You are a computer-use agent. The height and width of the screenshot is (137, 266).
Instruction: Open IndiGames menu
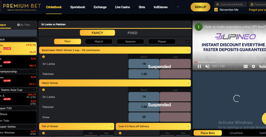point(161,7)
